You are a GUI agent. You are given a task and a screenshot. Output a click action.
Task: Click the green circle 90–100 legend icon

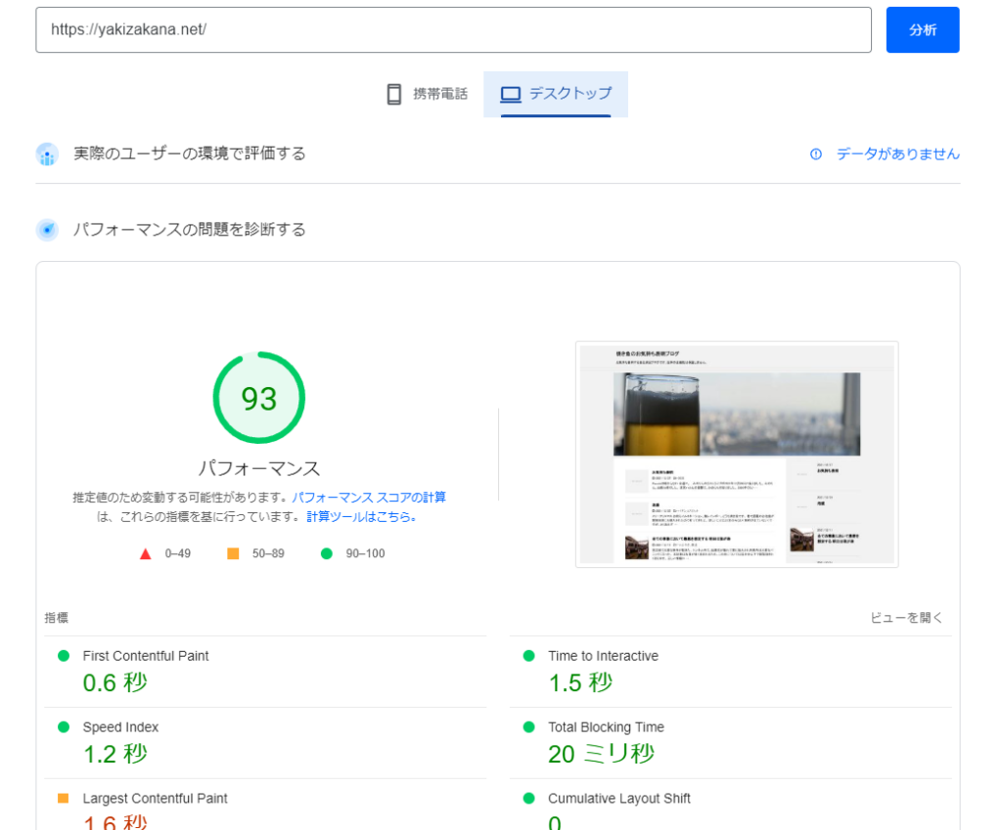[x=327, y=553]
